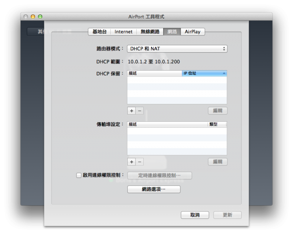Remove DHCP 保留 entry with minus icon
The image size is (293, 234).
click(140, 111)
